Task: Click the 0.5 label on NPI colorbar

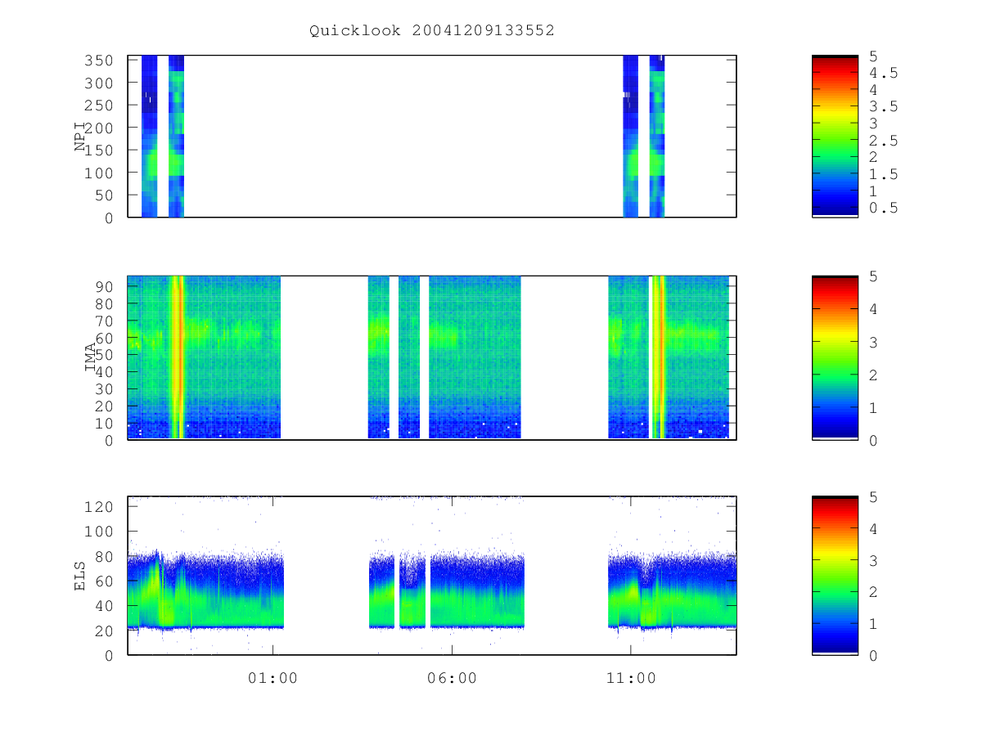Action: 883,208
